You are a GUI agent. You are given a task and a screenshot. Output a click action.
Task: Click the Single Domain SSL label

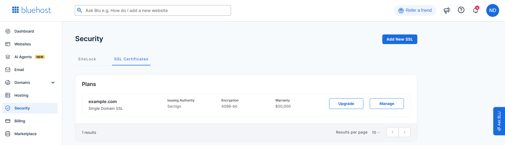point(106,108)
